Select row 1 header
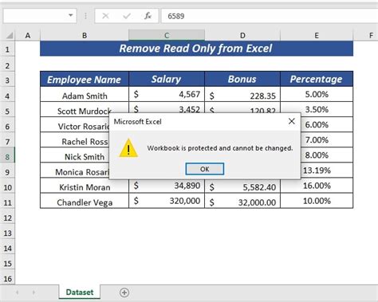The height and width of the screenshot is (302, 378). [7, 49]
